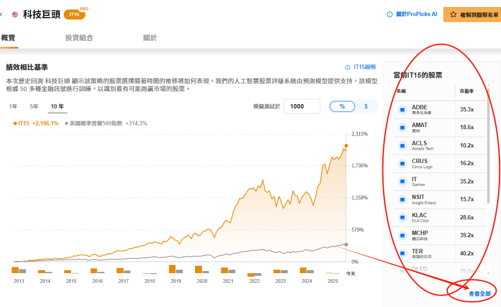Click the info icon next to IT15說明
The image size is (501, 307).
(x=348, y=67)
